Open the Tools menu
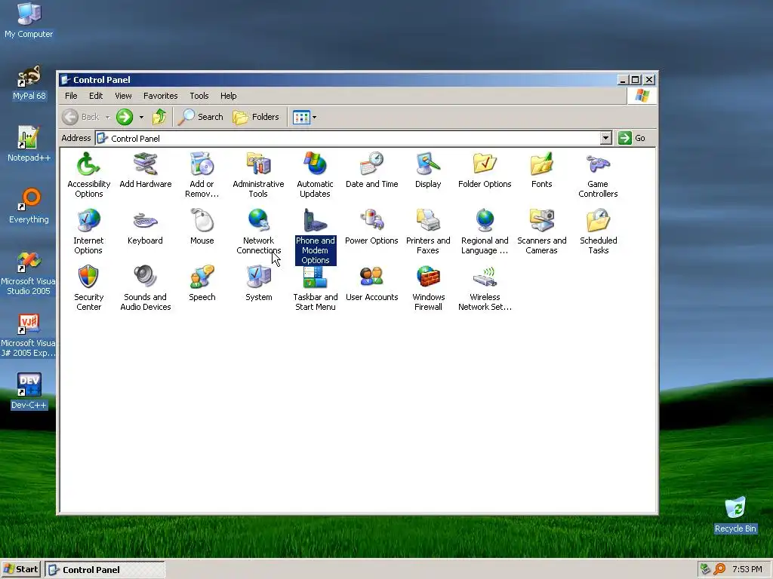The width and height of the screenshot is (773, 579). point(199,96)
